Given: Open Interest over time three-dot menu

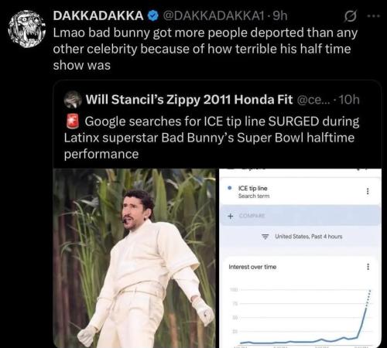Looking at the screenshot, I should [368, 267].
